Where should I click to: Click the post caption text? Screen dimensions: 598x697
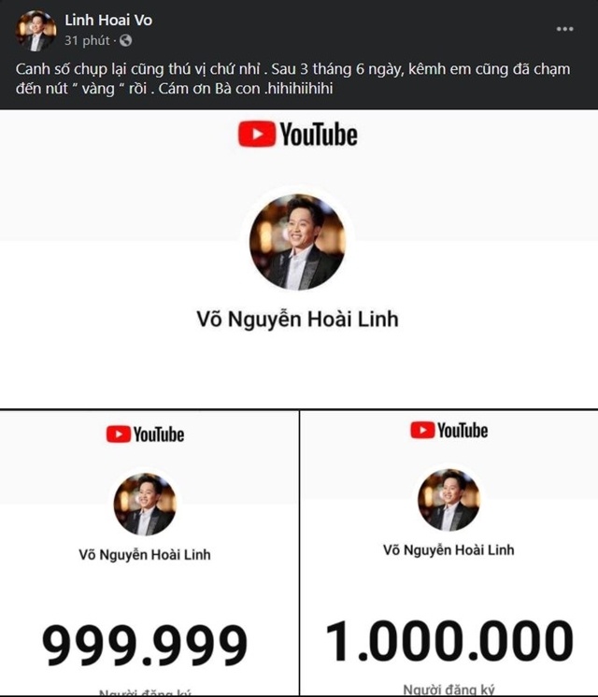coord(293,78)
